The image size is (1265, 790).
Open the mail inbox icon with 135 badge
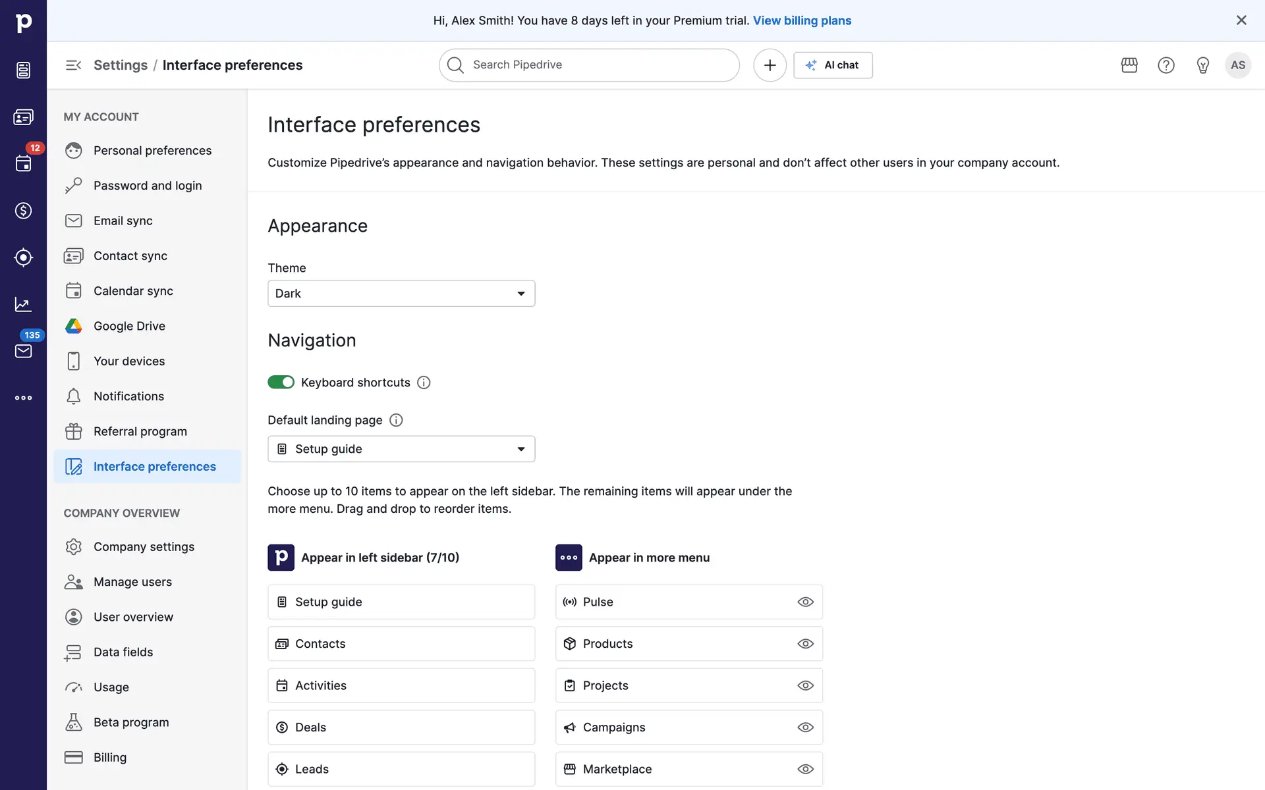click(x=23, y=351)
